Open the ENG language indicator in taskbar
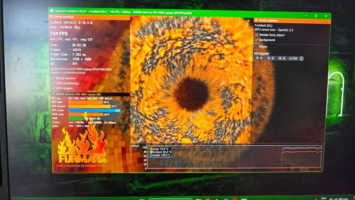Screen dimensions: 355x200 coord(323,198)
